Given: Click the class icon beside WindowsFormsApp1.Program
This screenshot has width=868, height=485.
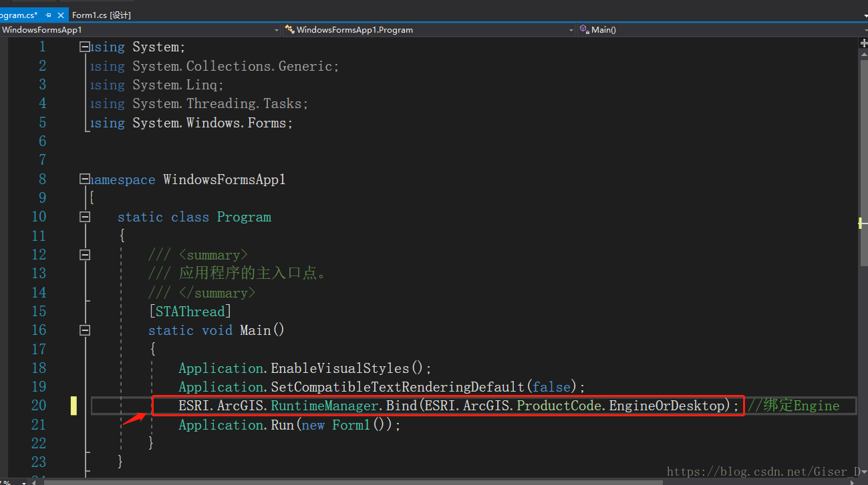Looking at the screenshot, I should click(x=290, y=29).
